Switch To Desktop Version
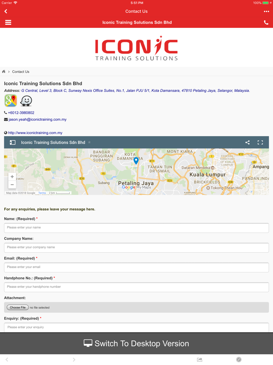273x365 pixels. point(136,343)
